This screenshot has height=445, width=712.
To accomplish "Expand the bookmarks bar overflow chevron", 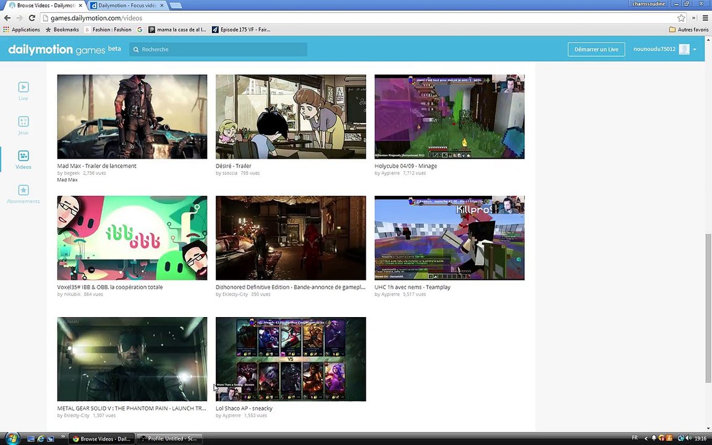I will pos(693,18).
